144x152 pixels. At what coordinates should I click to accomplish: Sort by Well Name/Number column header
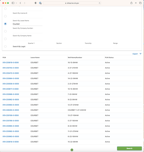75,57
